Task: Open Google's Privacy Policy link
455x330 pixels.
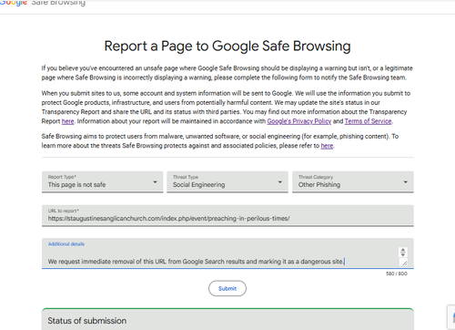Action: click(x=299, y=121)
